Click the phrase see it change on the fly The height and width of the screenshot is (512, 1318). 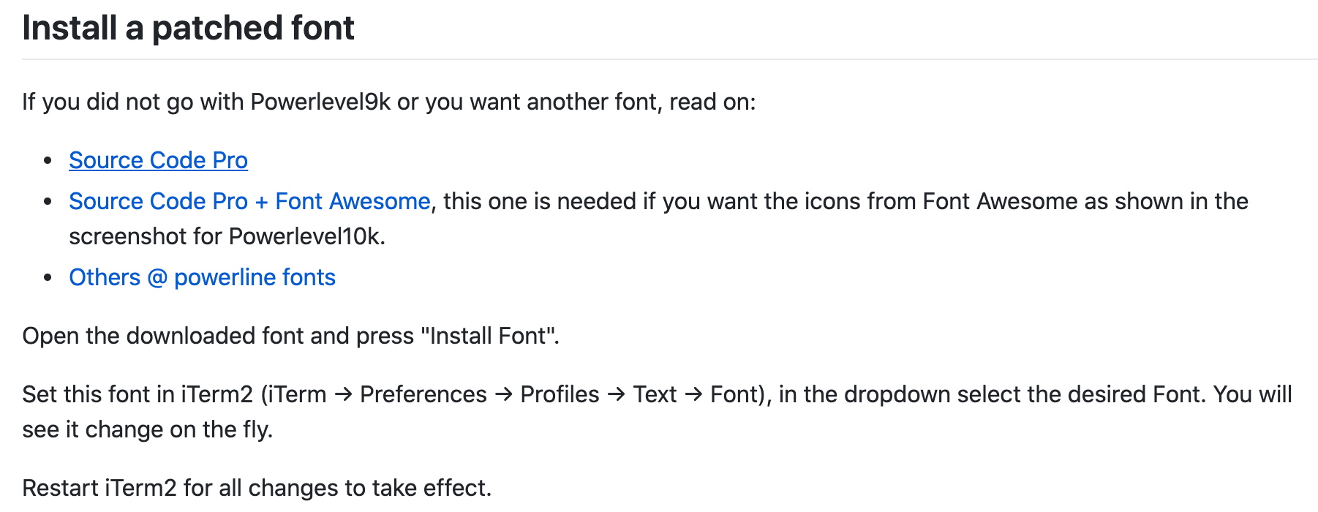(147, 429)
